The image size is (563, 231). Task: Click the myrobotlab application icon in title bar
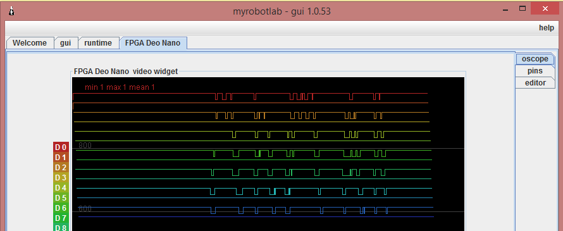pyautogui.click(x=12, y=11)
